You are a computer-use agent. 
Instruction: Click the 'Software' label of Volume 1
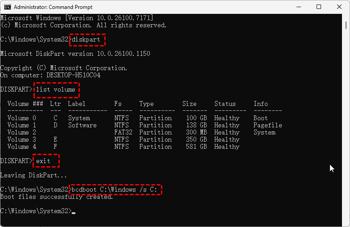82,125
